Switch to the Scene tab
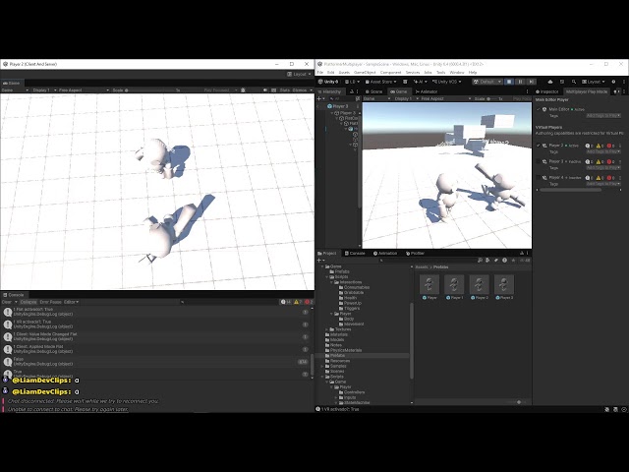 pos(373,91)
